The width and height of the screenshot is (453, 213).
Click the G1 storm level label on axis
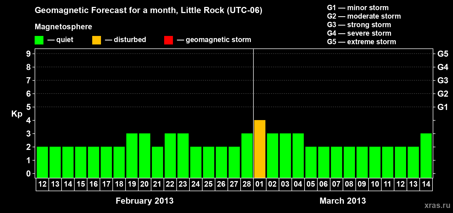pos(443,107)
